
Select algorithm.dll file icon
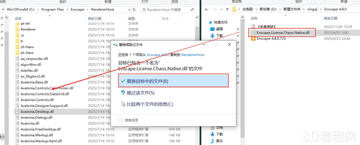[x=17, y=64]
